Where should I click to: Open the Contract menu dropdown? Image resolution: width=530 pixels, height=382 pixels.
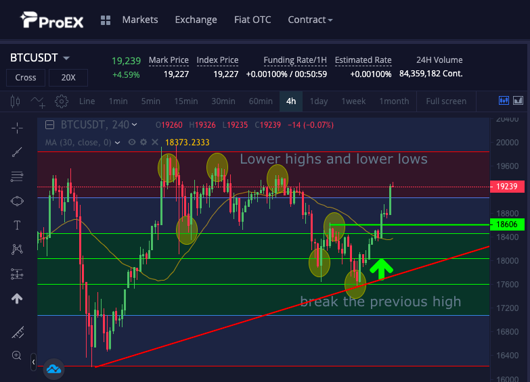click(x=310, y=20)
